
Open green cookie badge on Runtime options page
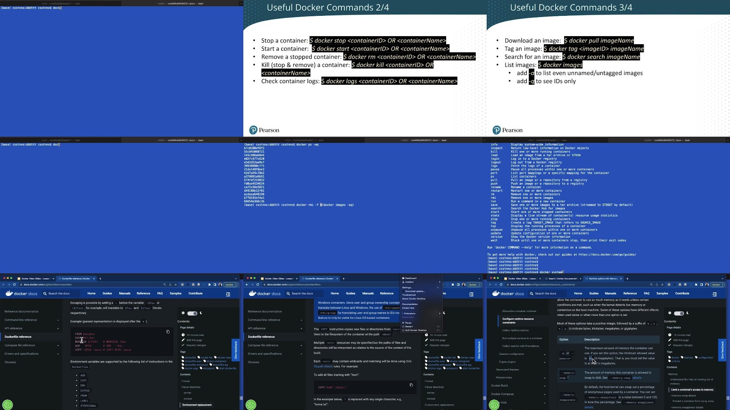tap(494, 404)
